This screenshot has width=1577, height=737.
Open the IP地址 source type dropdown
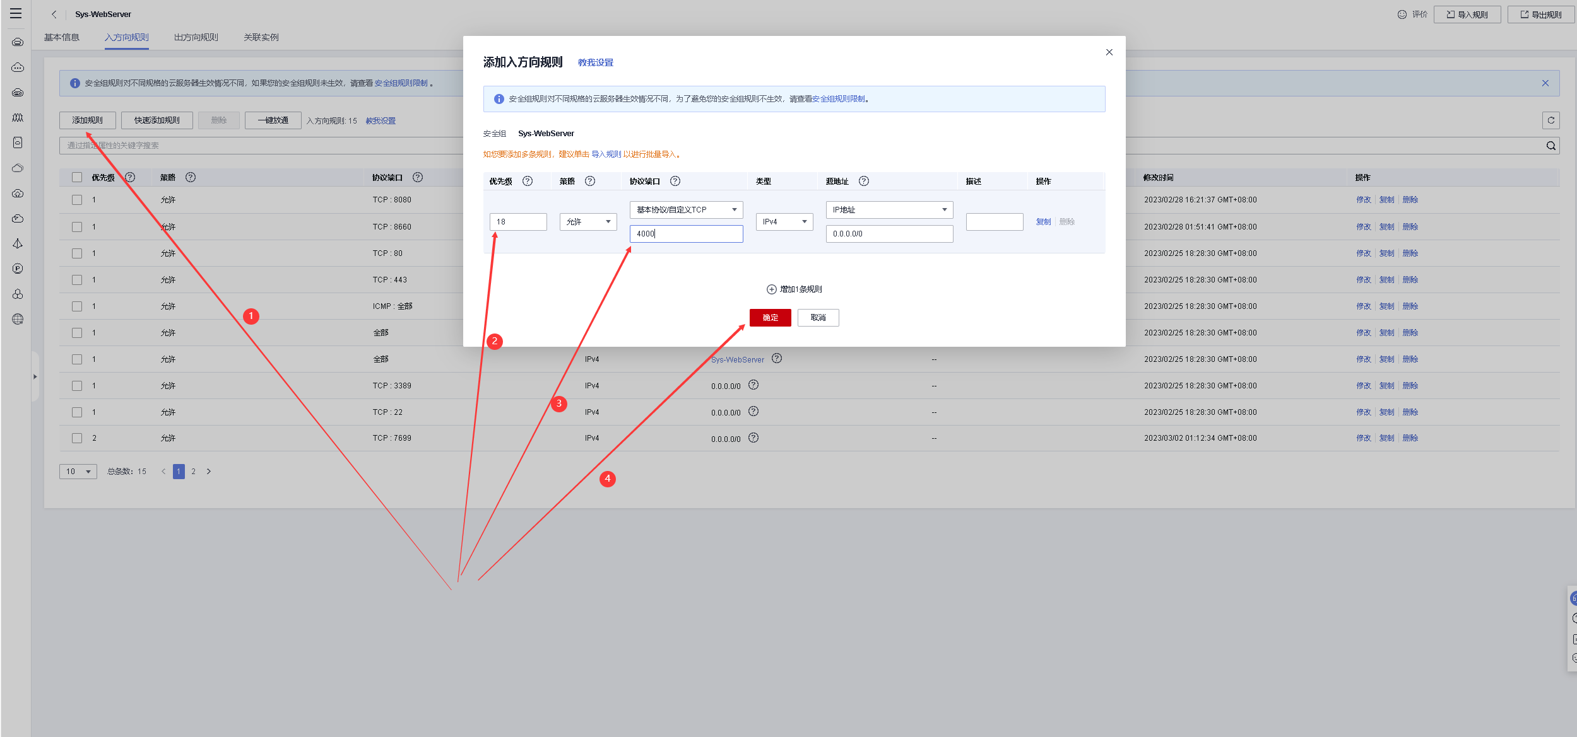coord(889,210)
